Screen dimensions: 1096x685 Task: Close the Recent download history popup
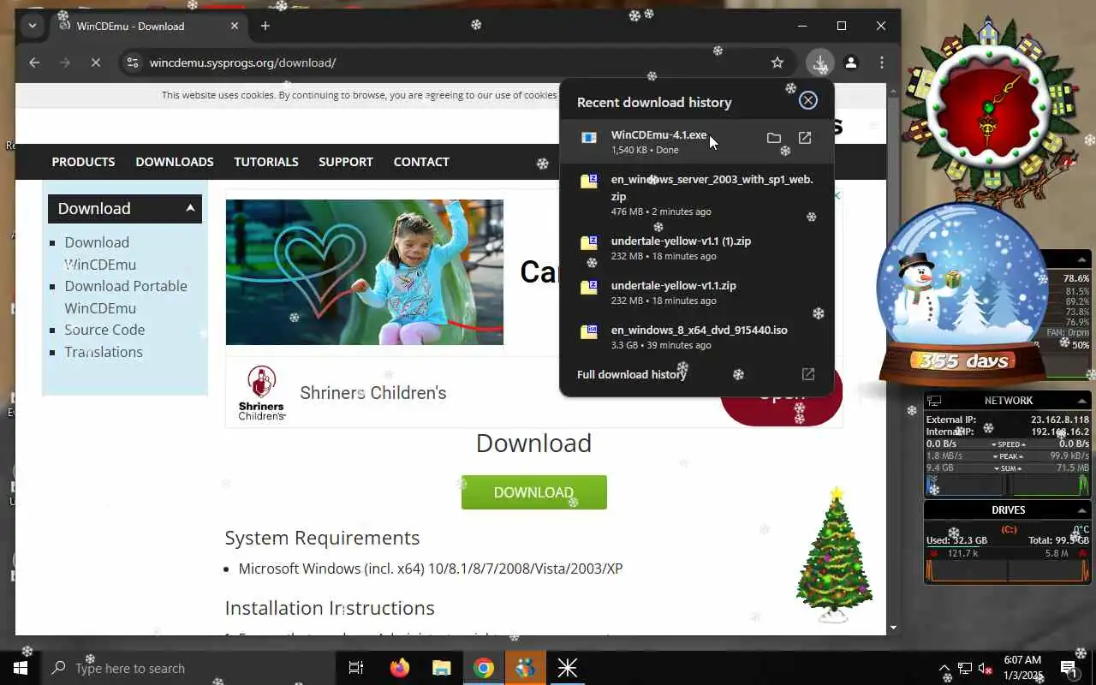807,101
